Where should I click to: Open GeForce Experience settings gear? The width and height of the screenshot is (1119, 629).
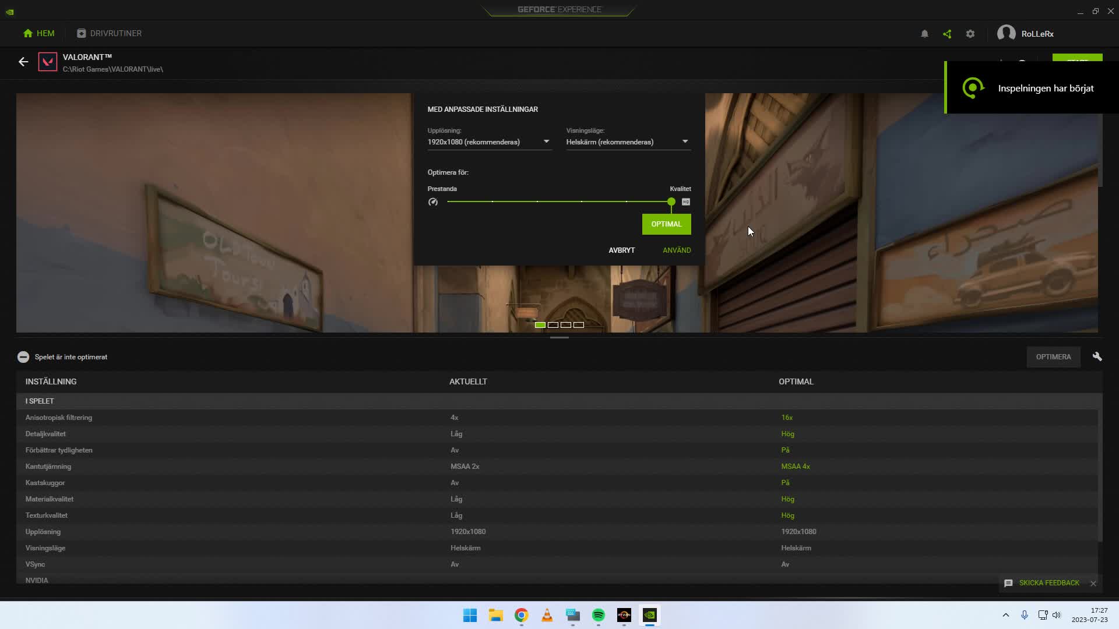(x=970, y=33)
